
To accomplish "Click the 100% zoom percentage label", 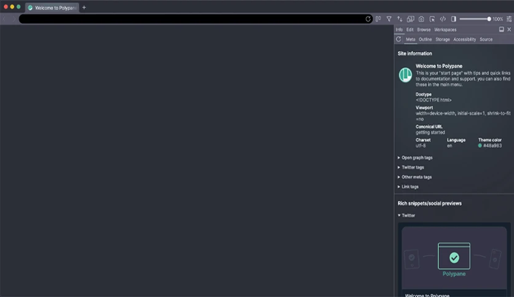I will [497, 19].
